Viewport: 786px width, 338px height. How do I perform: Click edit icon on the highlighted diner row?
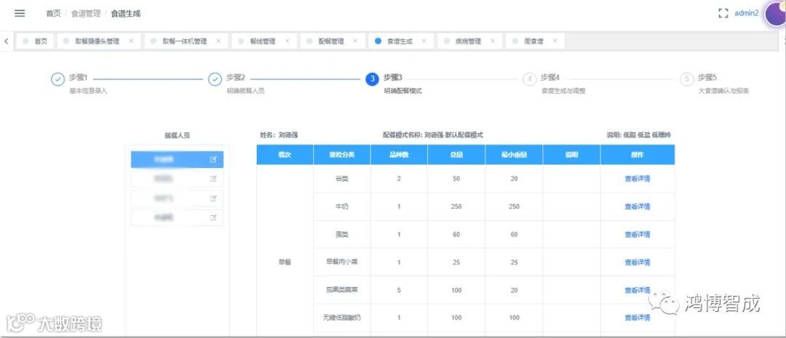(x=213, y=160)
